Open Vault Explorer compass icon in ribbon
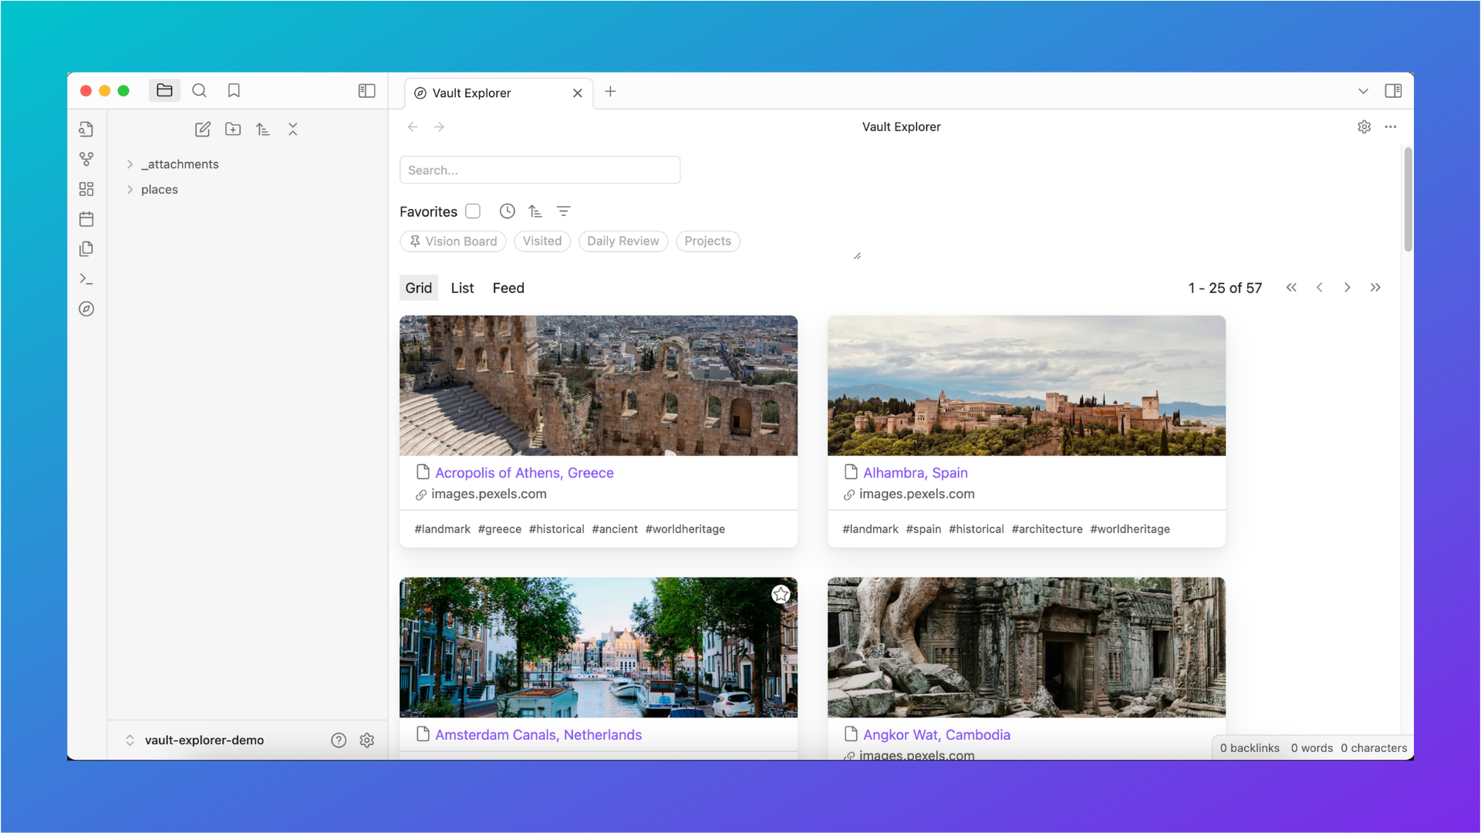 86,309
